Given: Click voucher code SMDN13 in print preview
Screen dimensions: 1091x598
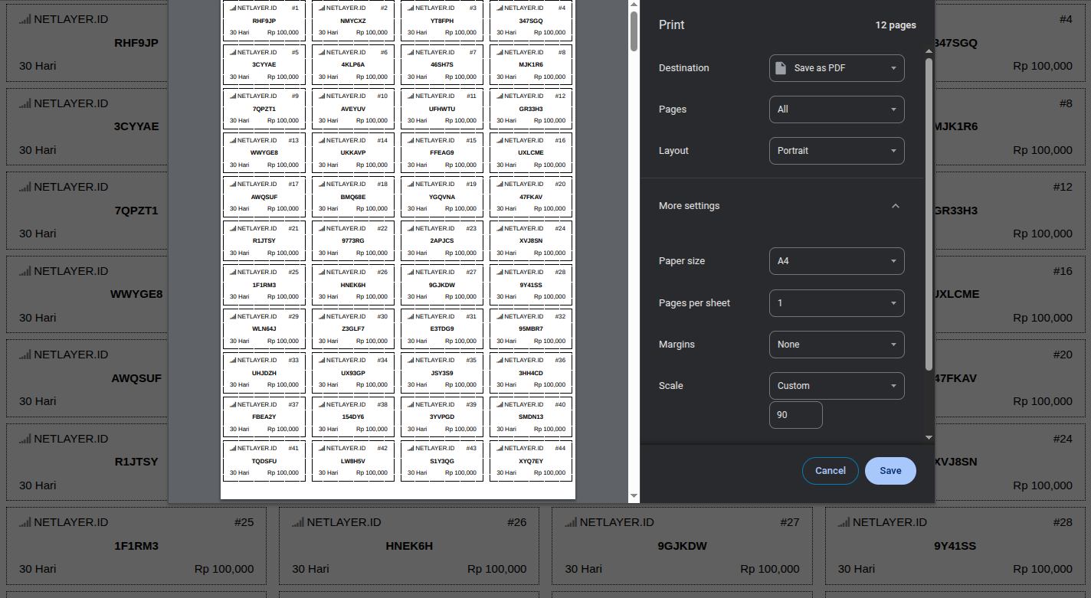Looking at the screenshot, I should (x=531, y=417).
